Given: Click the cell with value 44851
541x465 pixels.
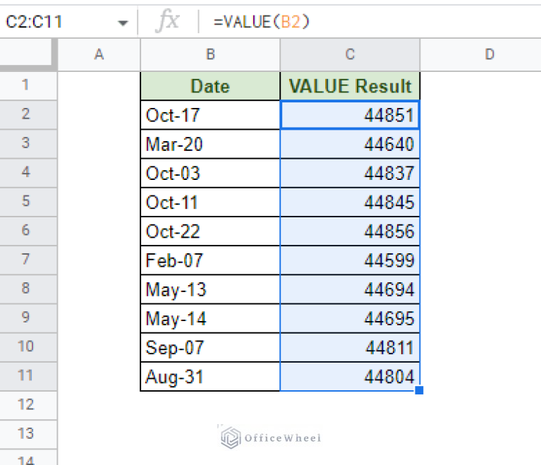Looking at the screenshot, I should tap(350, 115).
